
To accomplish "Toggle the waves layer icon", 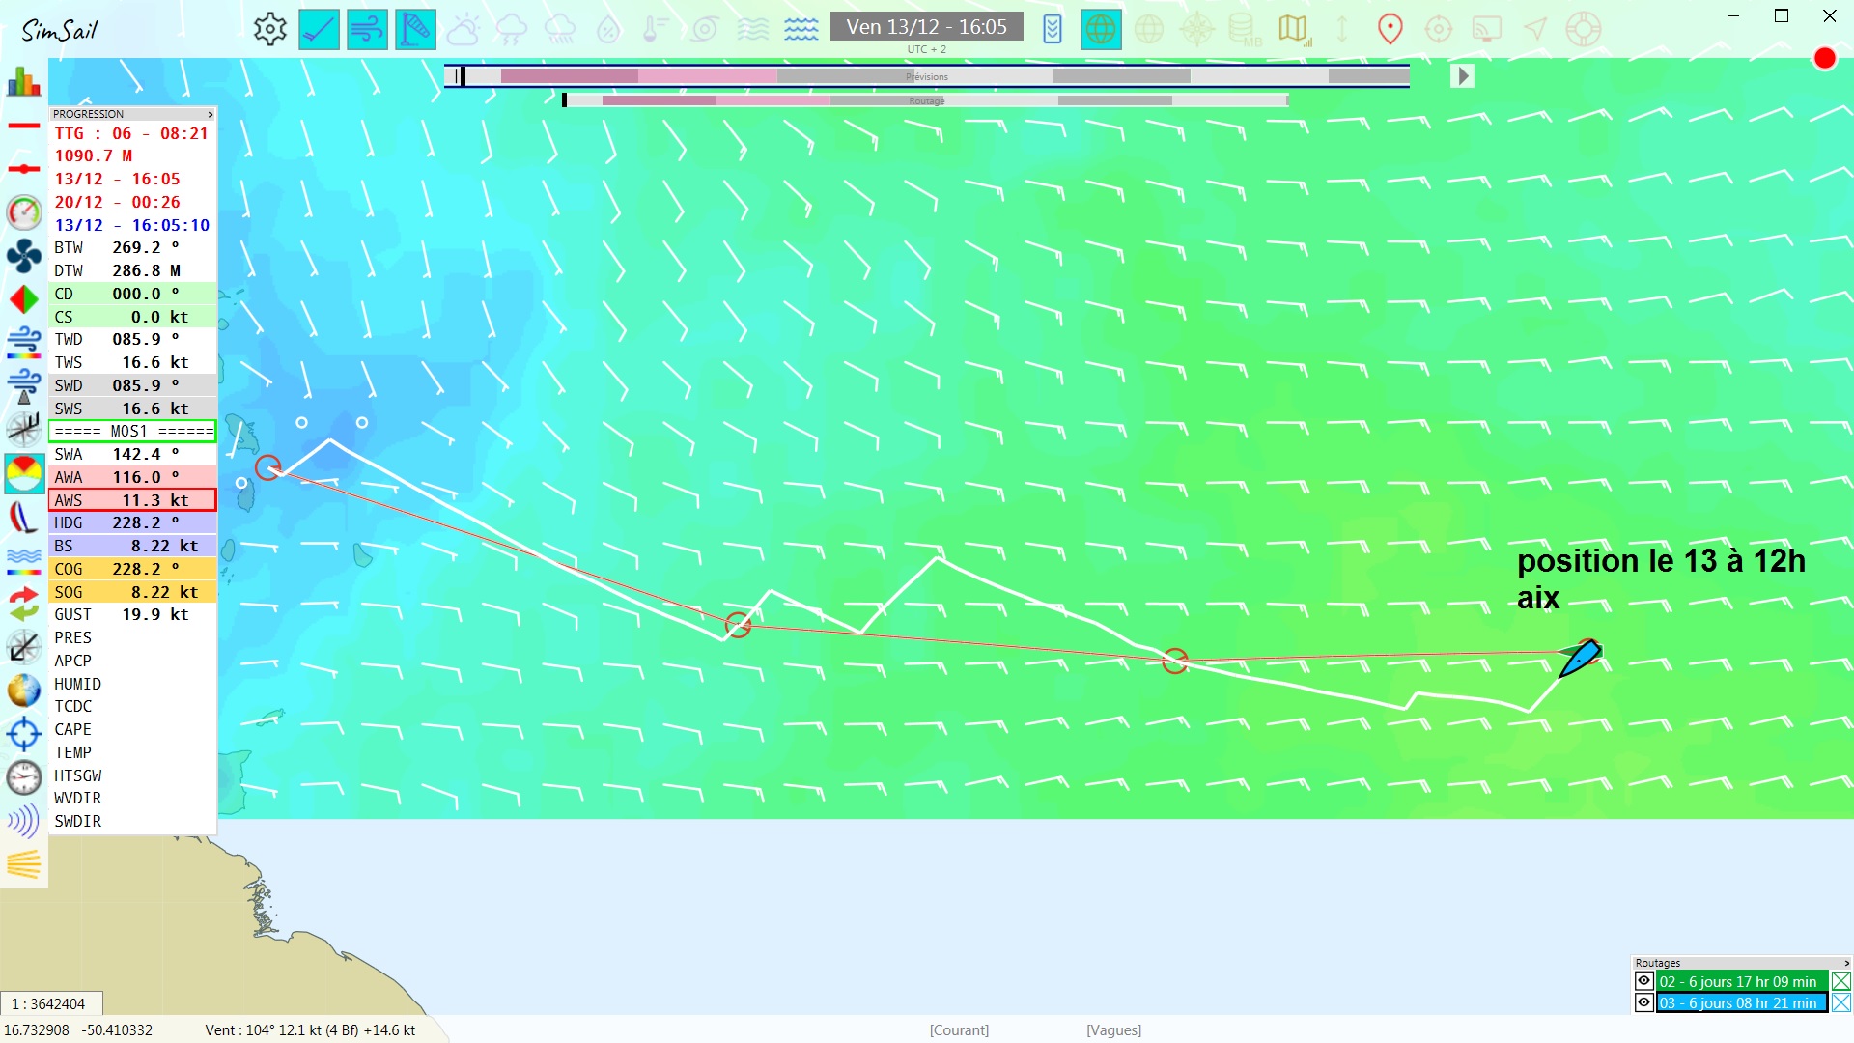I will pos(801,29).
